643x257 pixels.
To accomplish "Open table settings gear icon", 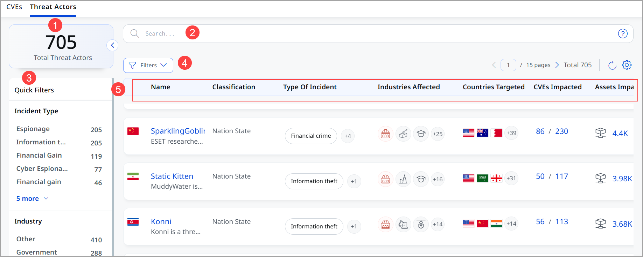I will [x=627, y=65].
